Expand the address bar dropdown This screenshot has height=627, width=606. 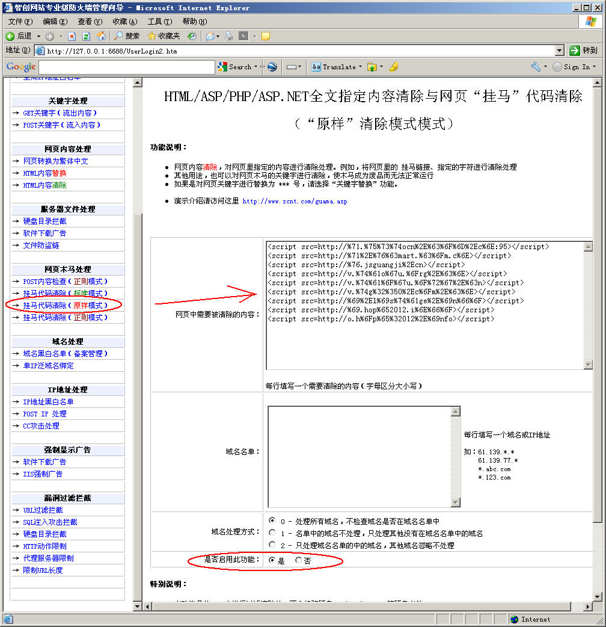pos(560,51)
